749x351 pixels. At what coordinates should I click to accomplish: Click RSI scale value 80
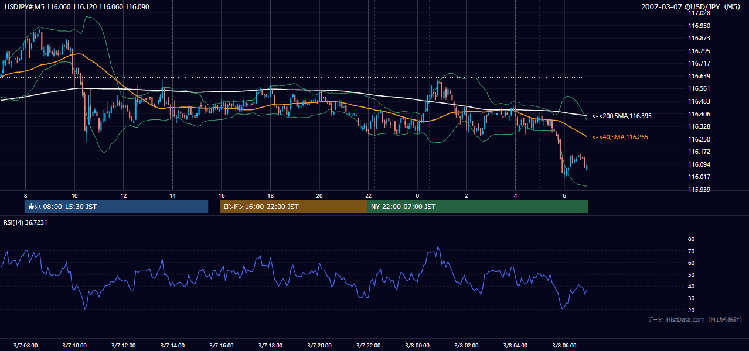(691, 239)
